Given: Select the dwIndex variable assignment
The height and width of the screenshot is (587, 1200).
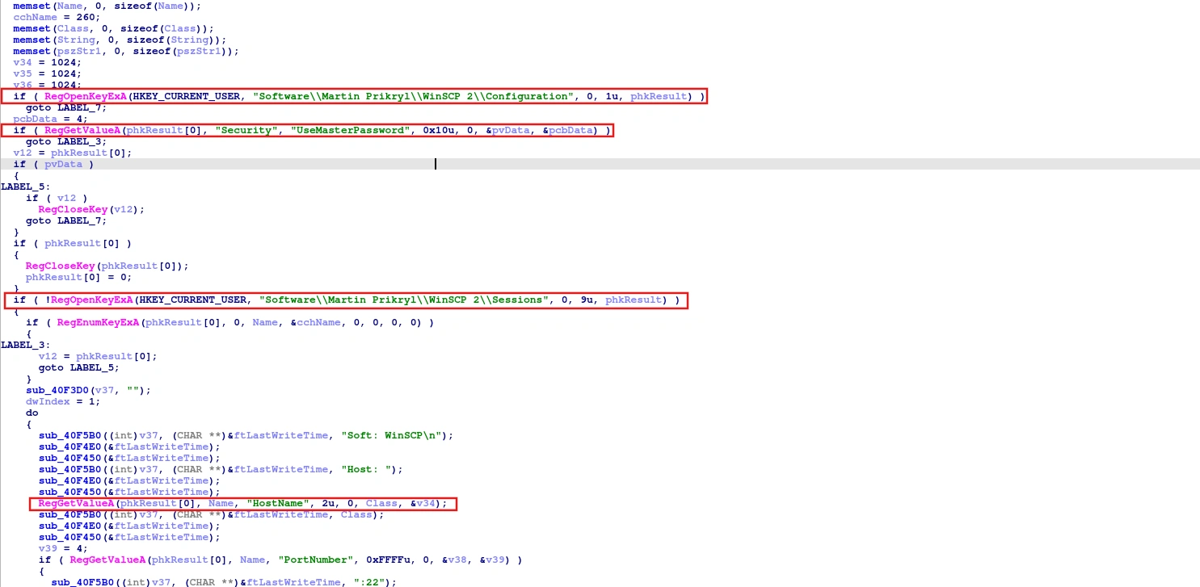Looking at the screenshot, I should 48,401.
